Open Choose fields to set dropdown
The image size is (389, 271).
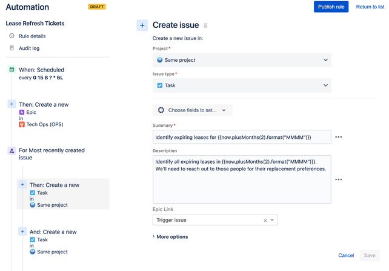[192, 110]
